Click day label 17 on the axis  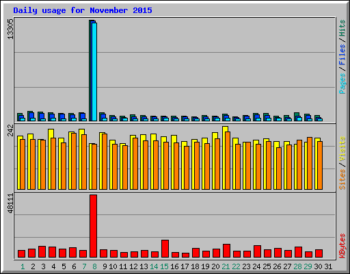pyautogui.click(x=185, y=266)
